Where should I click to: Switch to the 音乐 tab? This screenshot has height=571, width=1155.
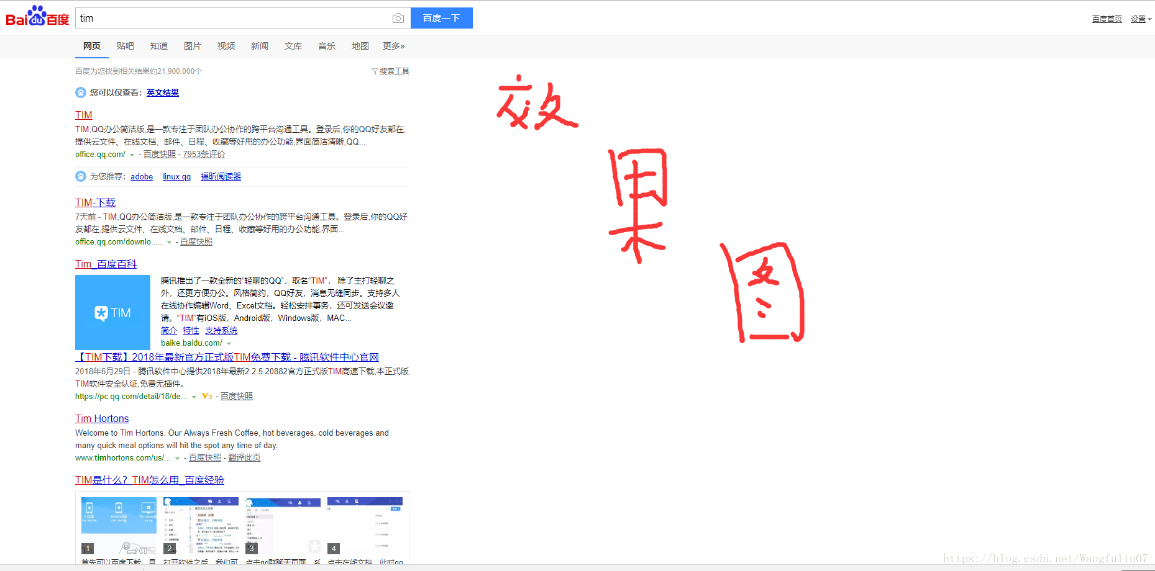[327, 46]
